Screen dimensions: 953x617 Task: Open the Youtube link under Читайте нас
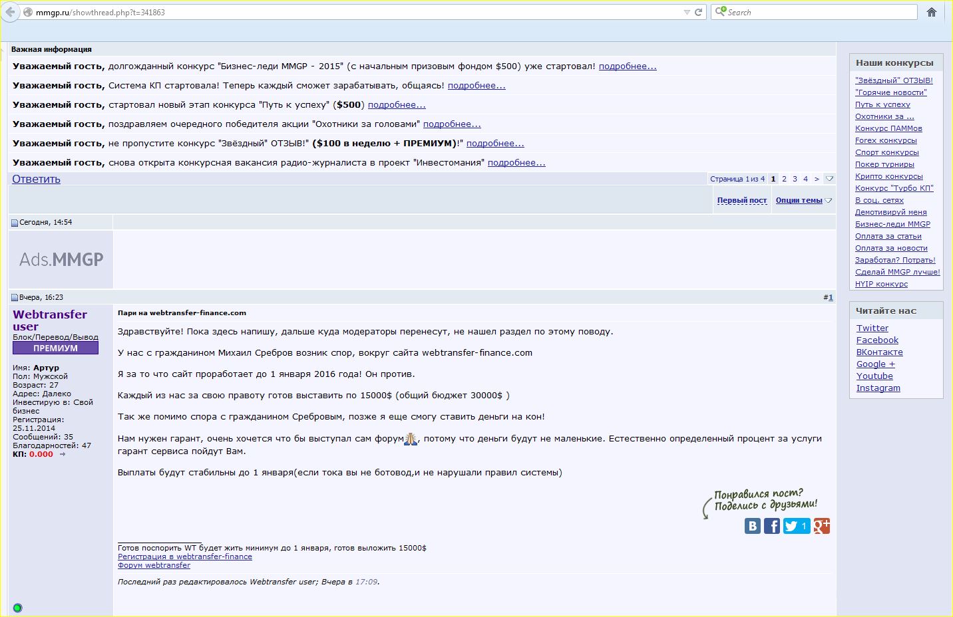(x=874, y=376)
